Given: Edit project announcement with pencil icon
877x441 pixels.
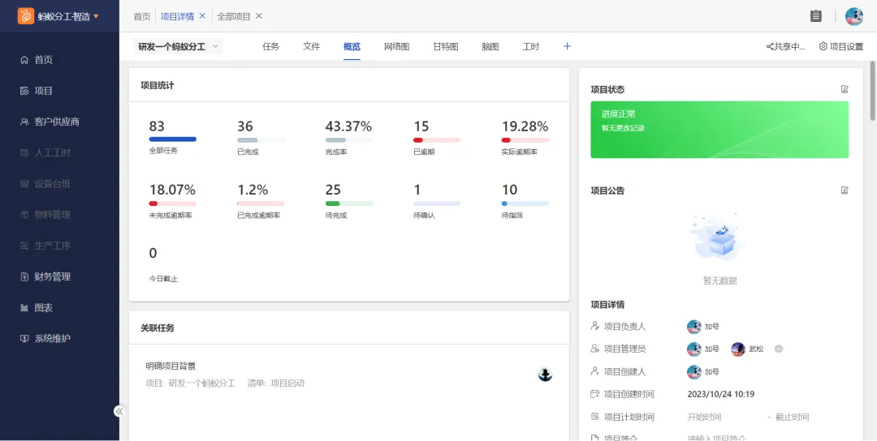Looking at the screenshot, I should pos(845,191).
